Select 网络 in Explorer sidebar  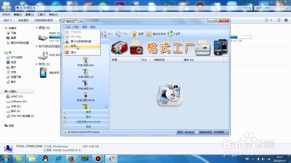coord(9,126)
